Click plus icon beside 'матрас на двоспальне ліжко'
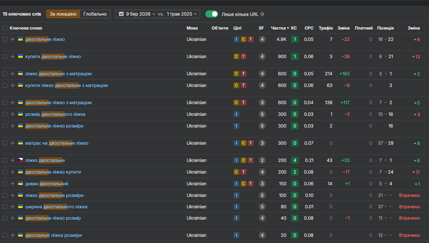This screenshot has width=429, height=243. coord(13,143)
